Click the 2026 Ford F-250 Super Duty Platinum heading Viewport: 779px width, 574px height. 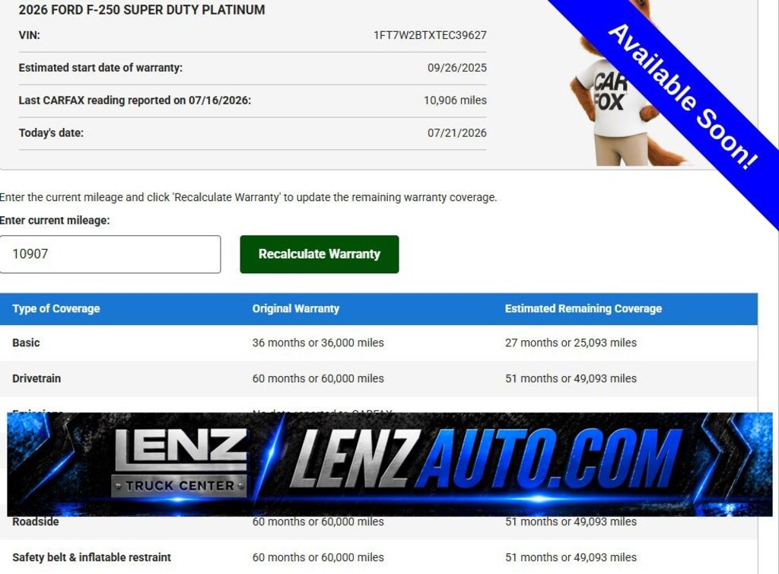(141, 10)
